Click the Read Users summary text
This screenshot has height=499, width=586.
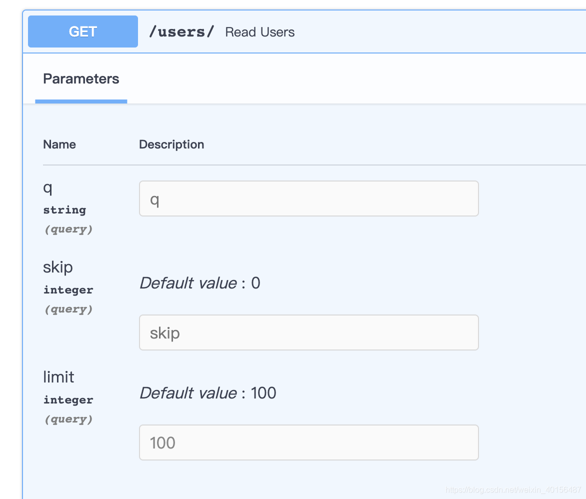coord(259,32)
